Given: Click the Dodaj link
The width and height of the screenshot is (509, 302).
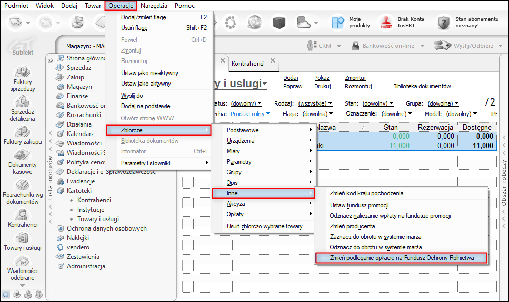Looking at the screenshot, I should point(291,78).
